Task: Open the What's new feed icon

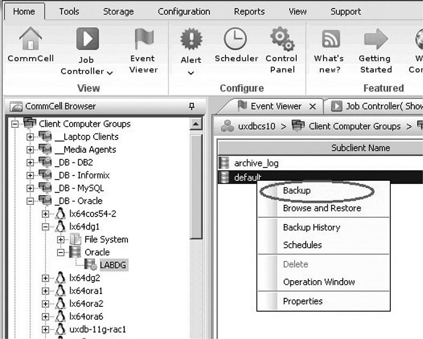Action: coord(331,38)
